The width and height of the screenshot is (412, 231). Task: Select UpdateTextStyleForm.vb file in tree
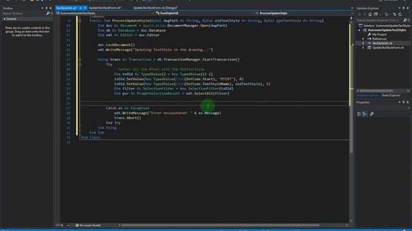388,47
